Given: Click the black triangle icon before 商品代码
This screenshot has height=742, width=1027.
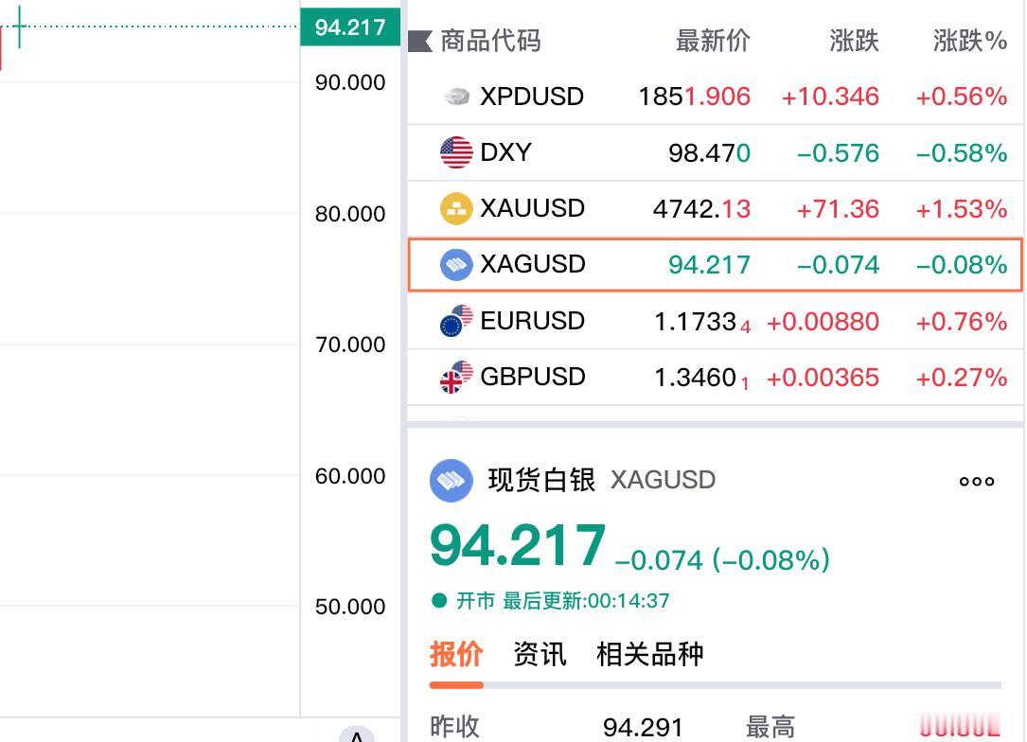Looking at the screenshot, I should pyautogui.click(x=418, y=41).
